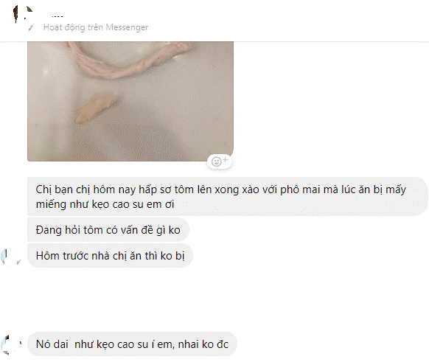Click the pink shrimp strip in the photo
Image resolution: width=429 pixels, height=362 pixels.
point(128,62)
